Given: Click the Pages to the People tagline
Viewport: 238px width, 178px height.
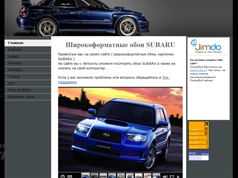Looking at the screenshot, I should click(208, 52).
